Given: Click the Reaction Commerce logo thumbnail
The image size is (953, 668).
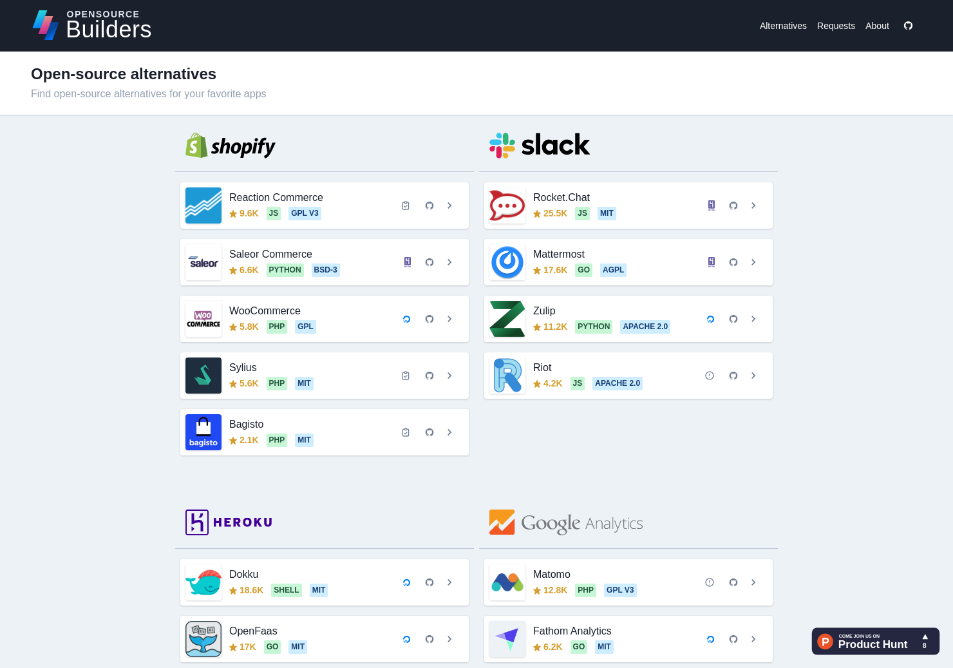Looking at the screenshot, I should [203, 205].
